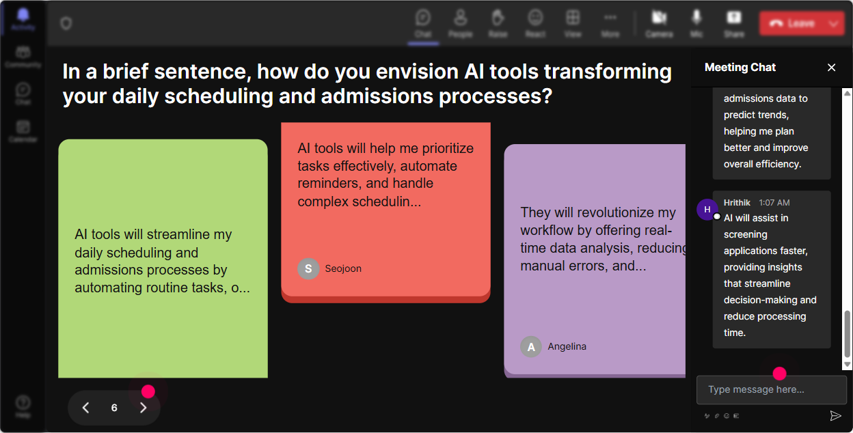Click Angelina's avatar on the purple card
Screen dimensions: 853x433
click(531, 346)
